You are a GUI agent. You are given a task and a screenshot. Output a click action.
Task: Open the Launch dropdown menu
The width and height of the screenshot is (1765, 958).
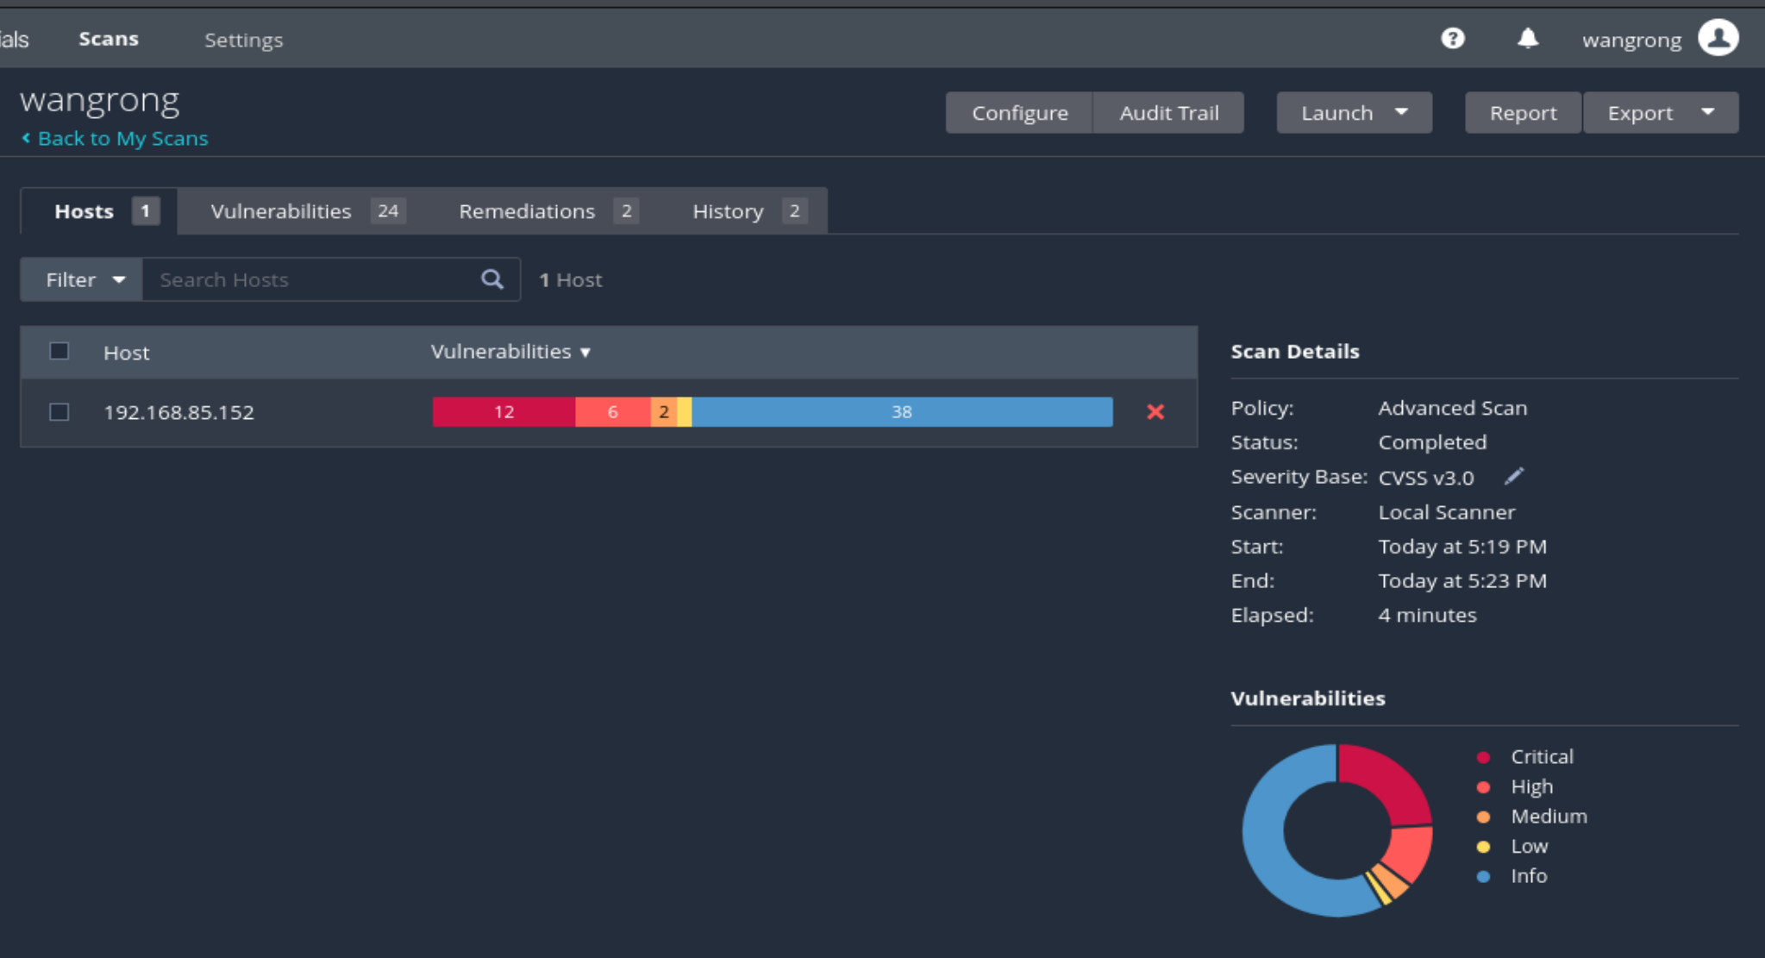pos(1354,113)
